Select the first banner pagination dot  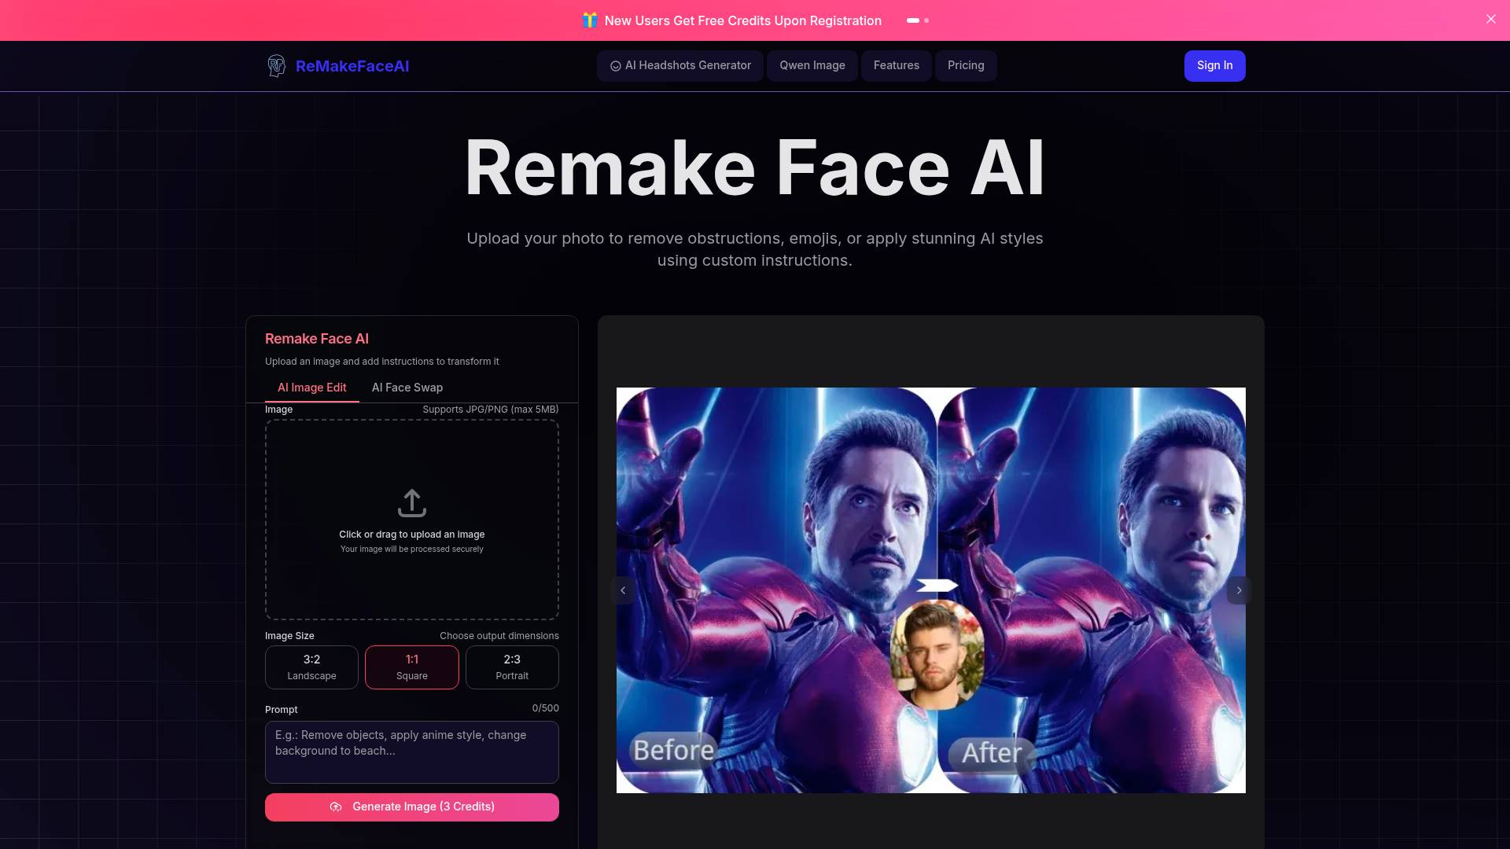coord(913,20)
